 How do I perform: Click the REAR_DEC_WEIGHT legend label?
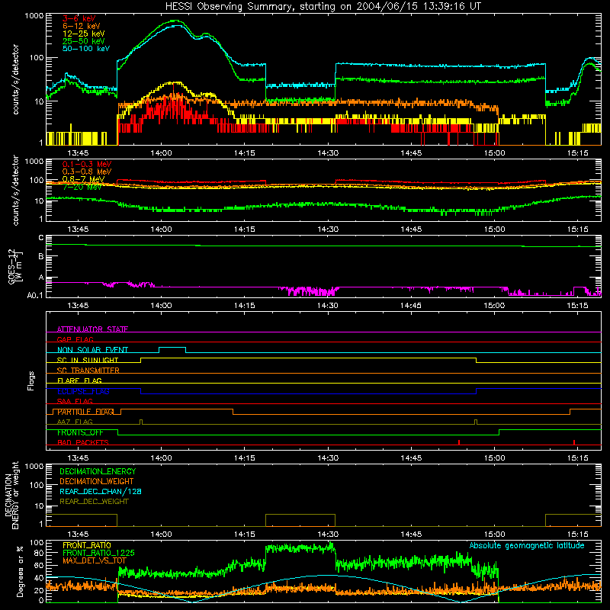pos(94,502)
